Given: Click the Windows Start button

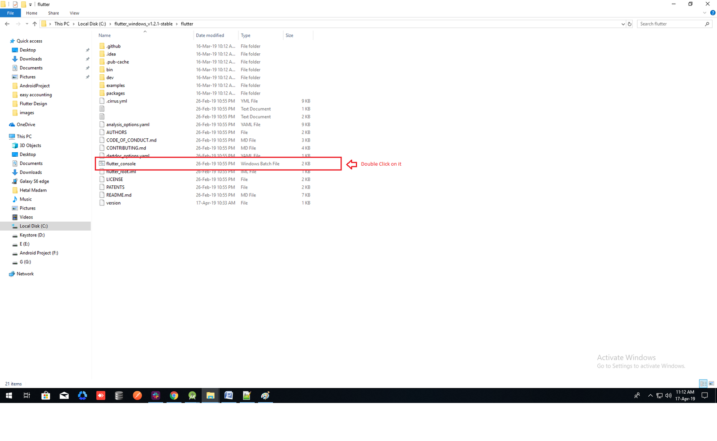Looking at the screenshot, I should click(x=9, y=395).
